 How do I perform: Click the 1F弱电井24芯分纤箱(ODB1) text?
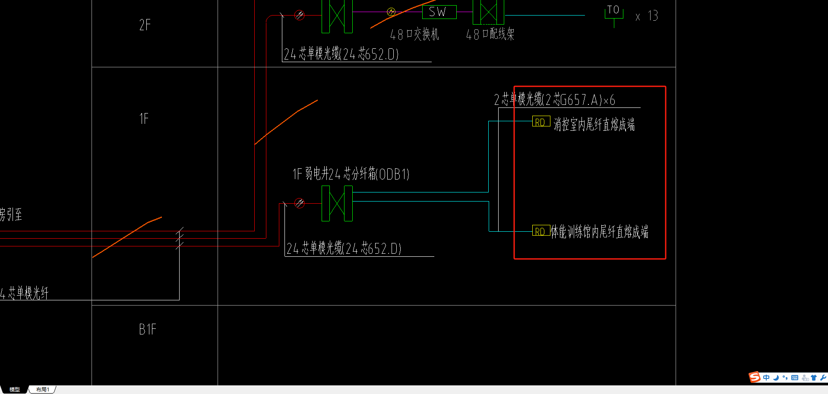[351, 174]
